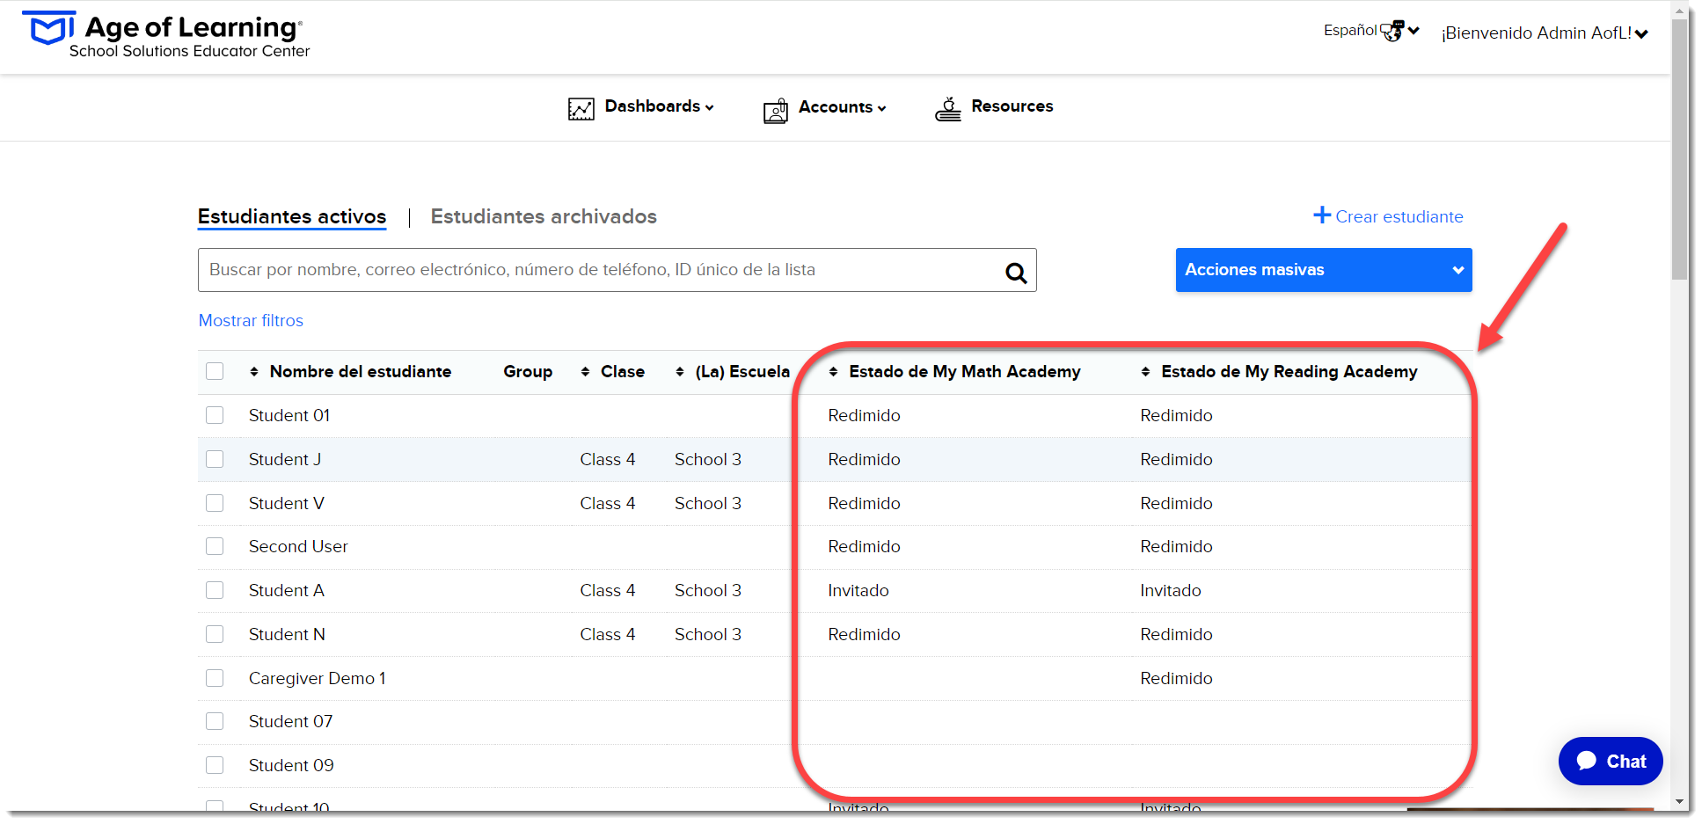Click Redimido math status for Second User
Viewport: 1702px width, 824px height.
coord(864,546)
